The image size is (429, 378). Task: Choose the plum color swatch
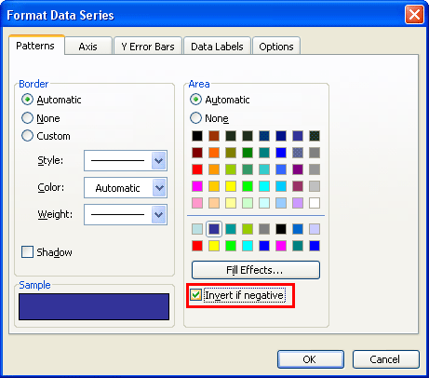click(298, 186)
